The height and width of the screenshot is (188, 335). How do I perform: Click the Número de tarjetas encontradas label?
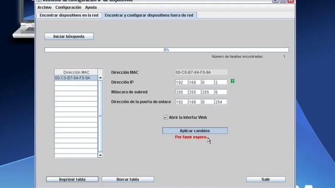click(237, 57)
